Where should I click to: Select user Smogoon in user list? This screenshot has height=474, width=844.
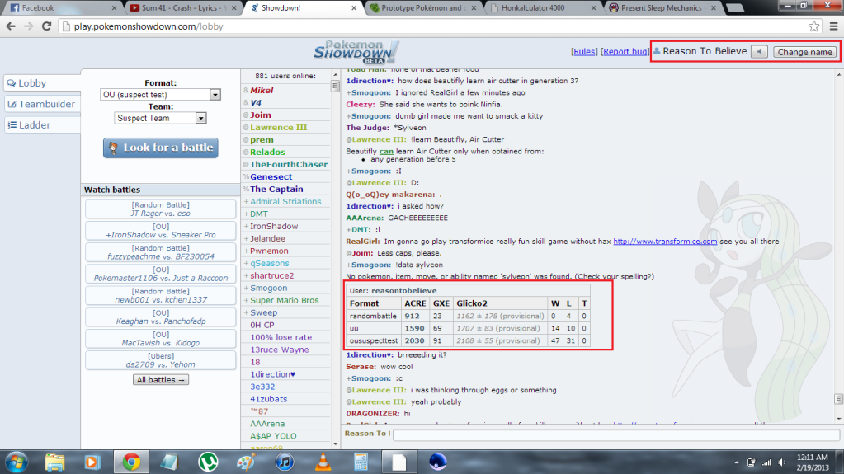pyautogui.click(x=268, y=289)
